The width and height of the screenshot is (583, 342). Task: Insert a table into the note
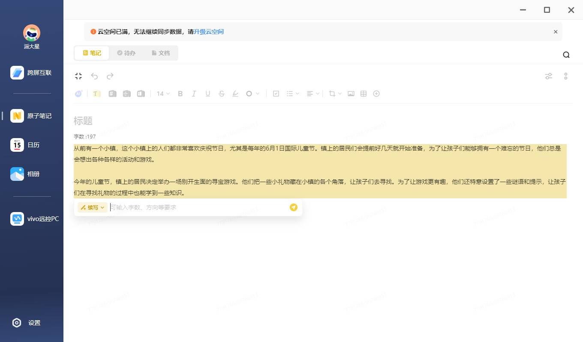(364, 94)
